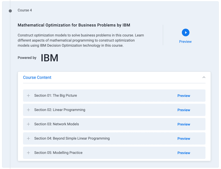Select 'Section 02: Linear Programming' title
Screen dimensions: 221x169
tap(60, 110)
